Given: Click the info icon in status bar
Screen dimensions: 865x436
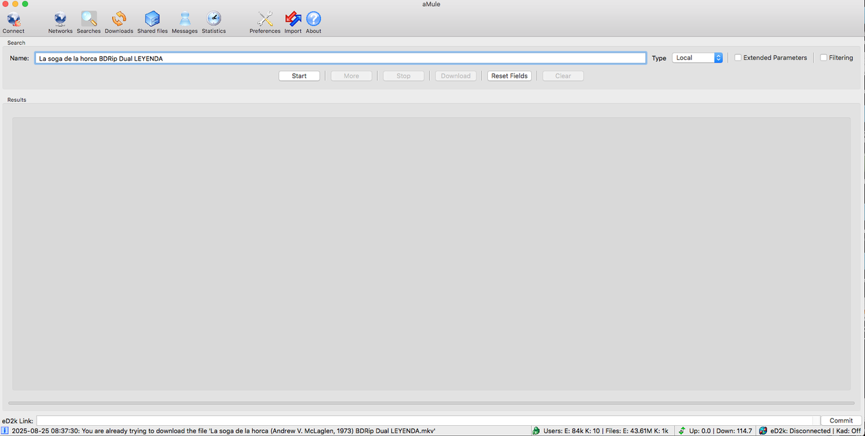Looking at the screenshot, I should pos(5,431).
